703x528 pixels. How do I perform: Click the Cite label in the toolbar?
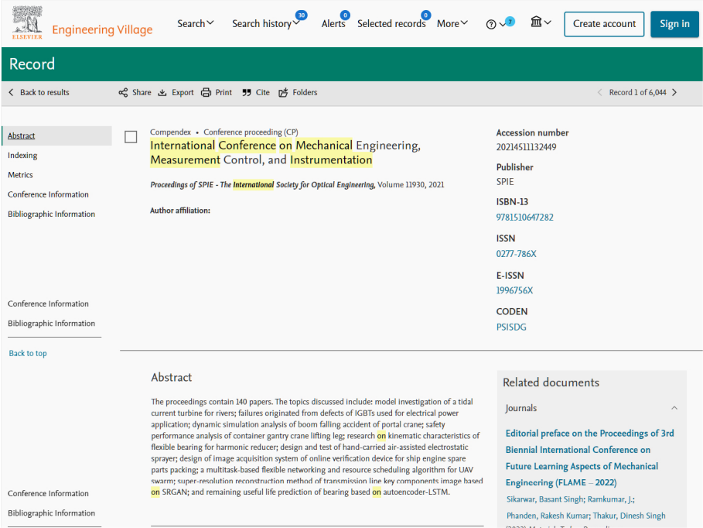[263, 92]
